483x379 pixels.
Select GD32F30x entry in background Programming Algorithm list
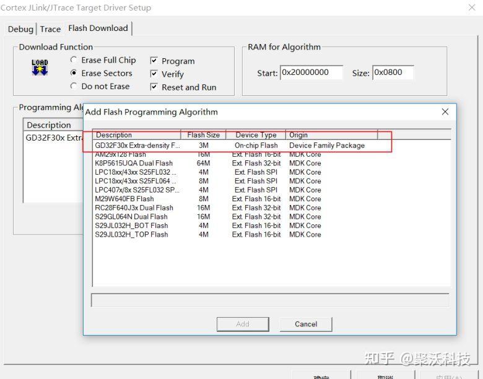pyautogui.click(x=54, y=137)
